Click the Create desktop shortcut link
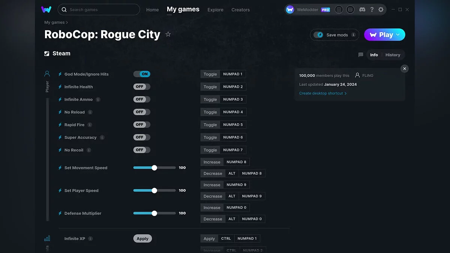450x253 pixels. pos(322,93)
